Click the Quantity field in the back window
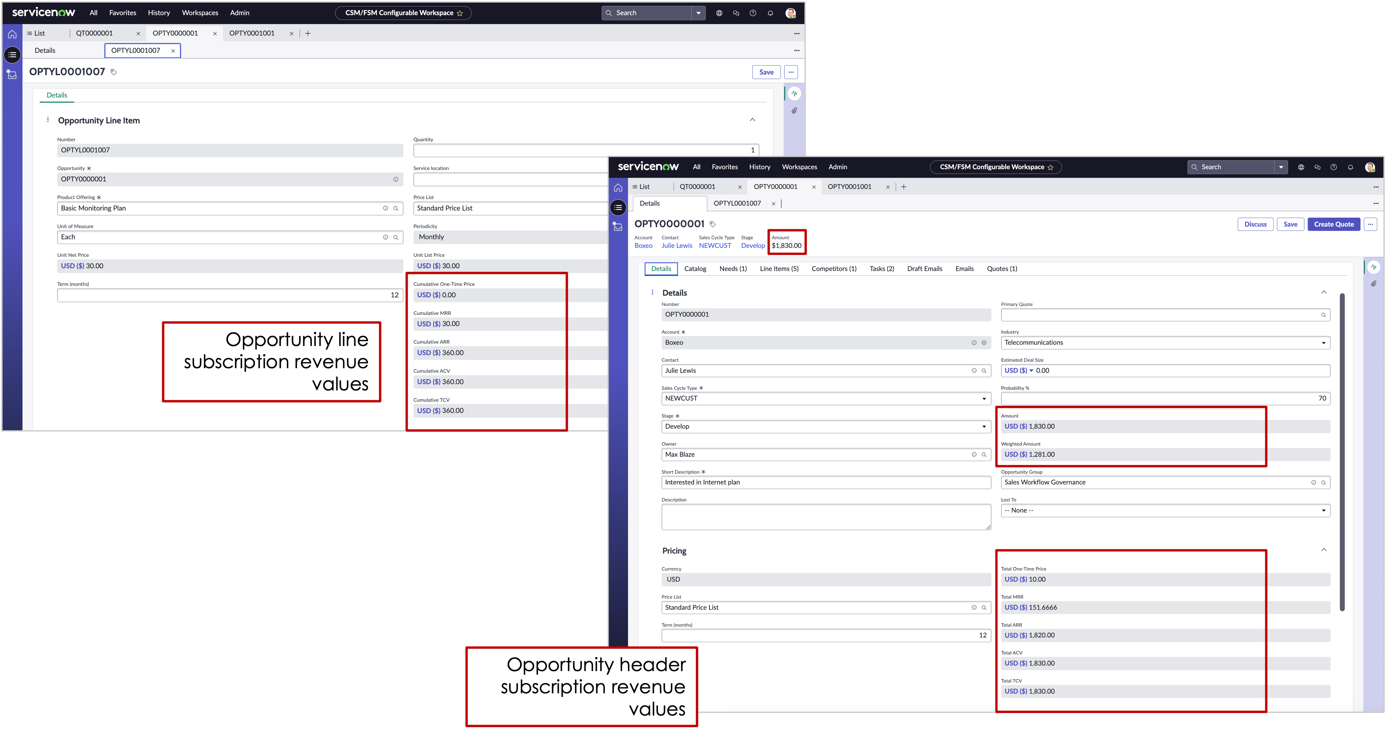Screen dimensions: 1386x731 [586, 150]
